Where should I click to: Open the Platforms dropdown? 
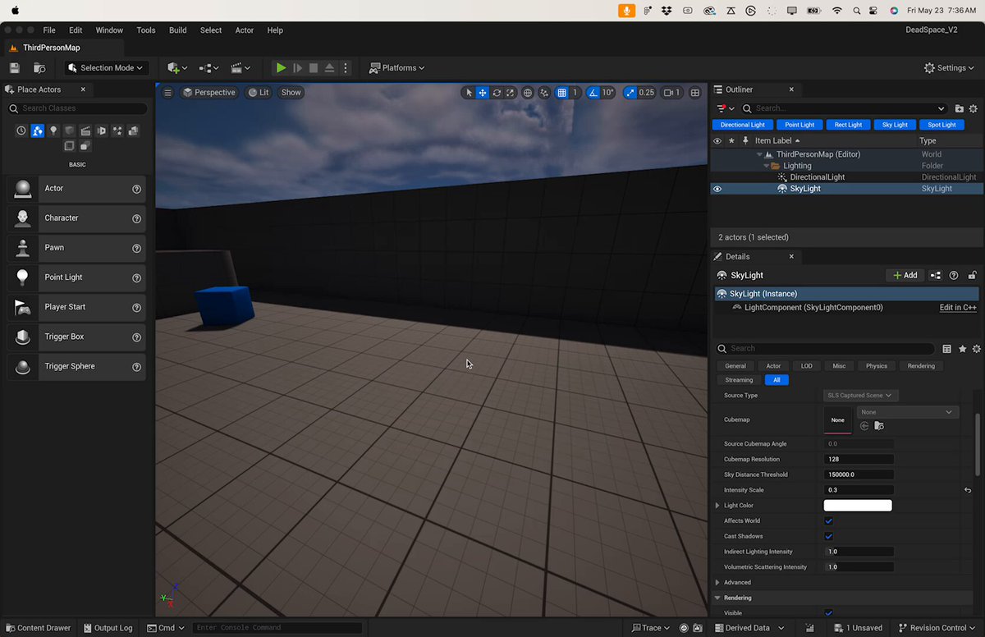(397, 68)
